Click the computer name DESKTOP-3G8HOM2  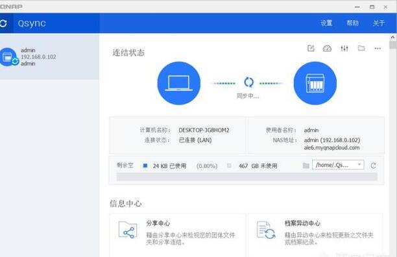(x=204, y=130)
